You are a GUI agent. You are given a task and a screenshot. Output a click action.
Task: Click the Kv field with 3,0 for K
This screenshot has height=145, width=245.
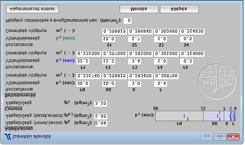pyautogui.click(x=134, y=84)
